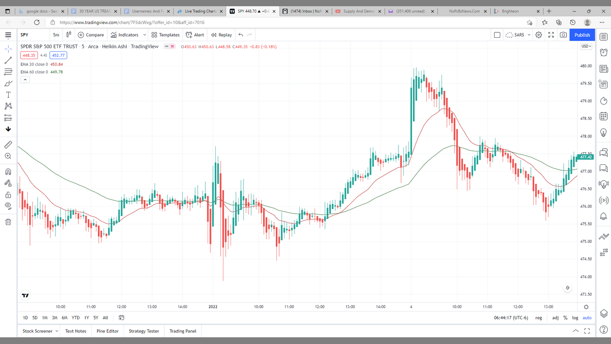Remove drawings with the trash icon
The height and width of the screenshot is (344, 611).
point(8,222)
